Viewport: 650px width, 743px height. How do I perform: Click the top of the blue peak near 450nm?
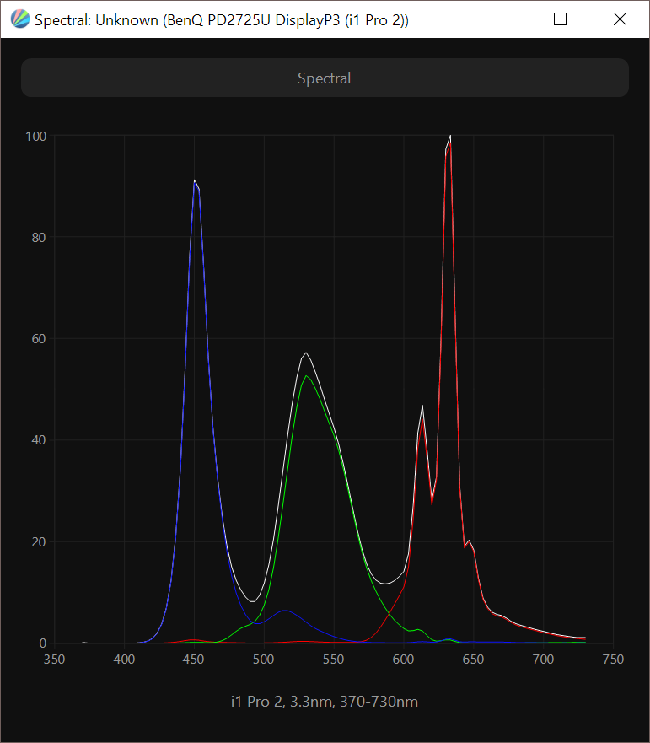[195, 183]
